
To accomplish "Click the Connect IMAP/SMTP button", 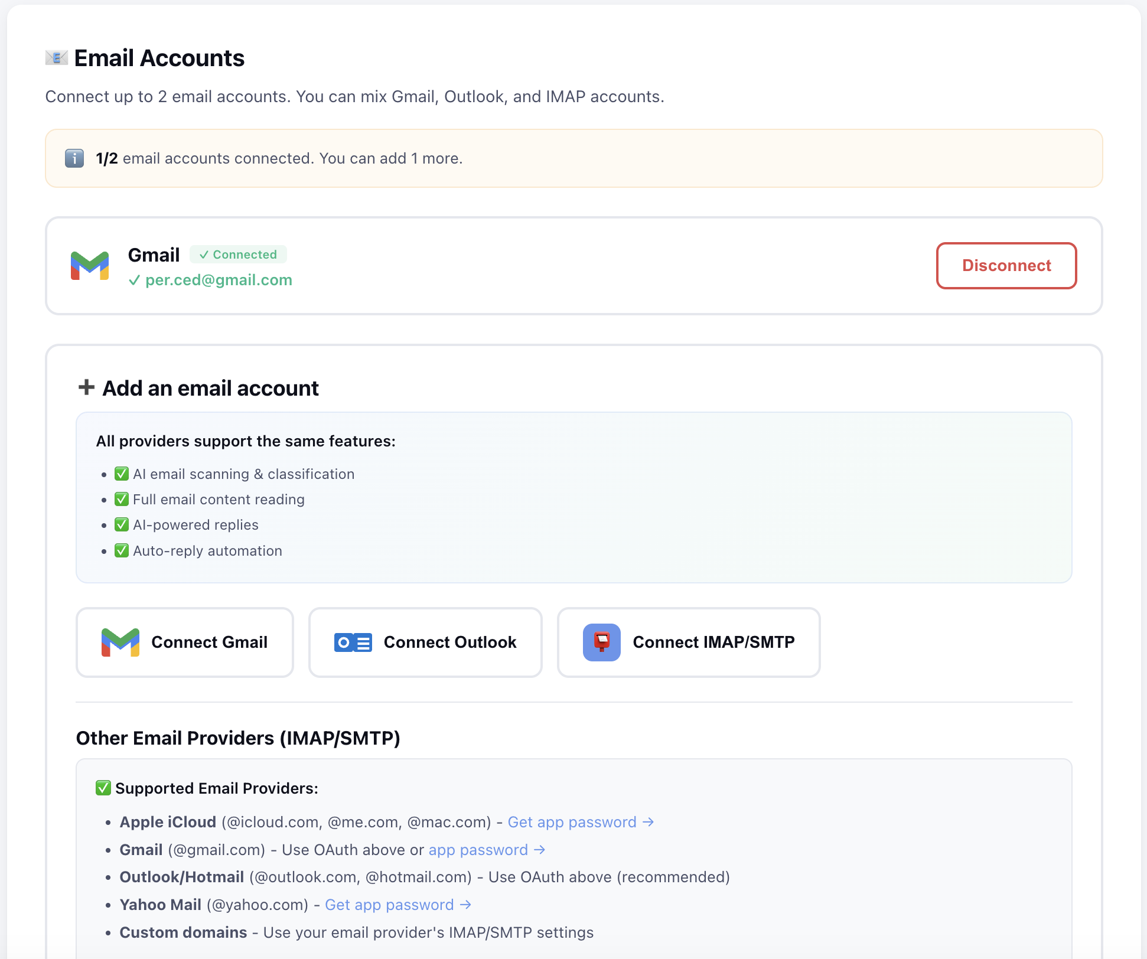I will 689,642.
